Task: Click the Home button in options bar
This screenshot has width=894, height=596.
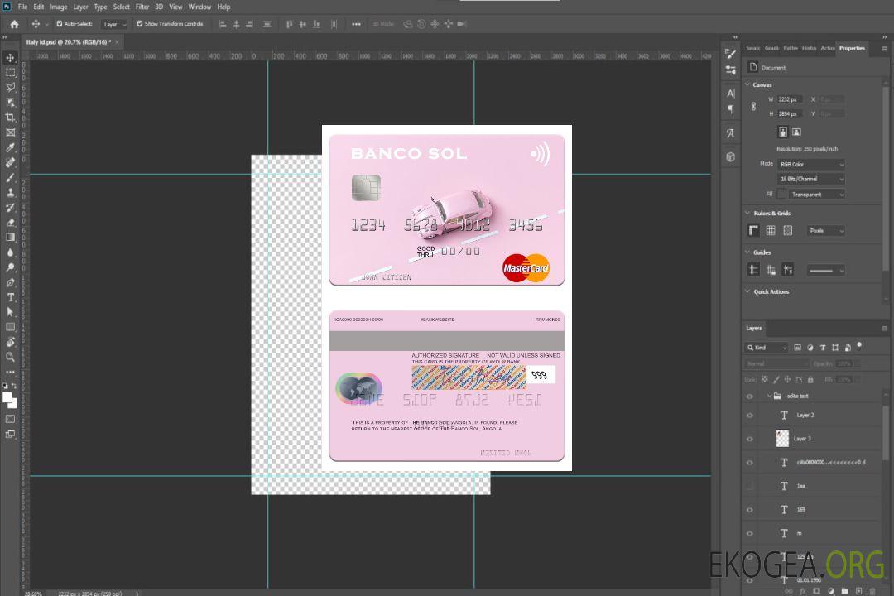Action: tap(14, 24)
